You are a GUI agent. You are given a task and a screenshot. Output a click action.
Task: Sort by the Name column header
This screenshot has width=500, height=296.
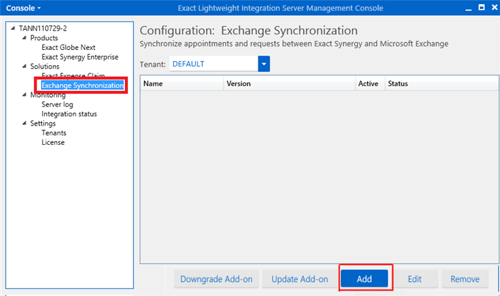[x=182, y=83]
